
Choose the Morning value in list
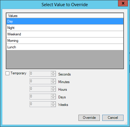(x=65, y=41)
